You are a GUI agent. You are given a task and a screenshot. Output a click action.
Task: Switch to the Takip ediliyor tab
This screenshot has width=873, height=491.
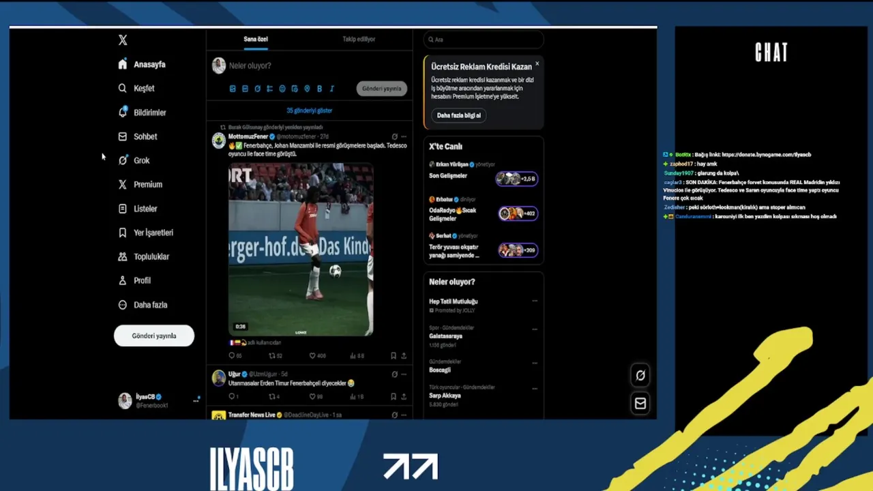point(359,39)
